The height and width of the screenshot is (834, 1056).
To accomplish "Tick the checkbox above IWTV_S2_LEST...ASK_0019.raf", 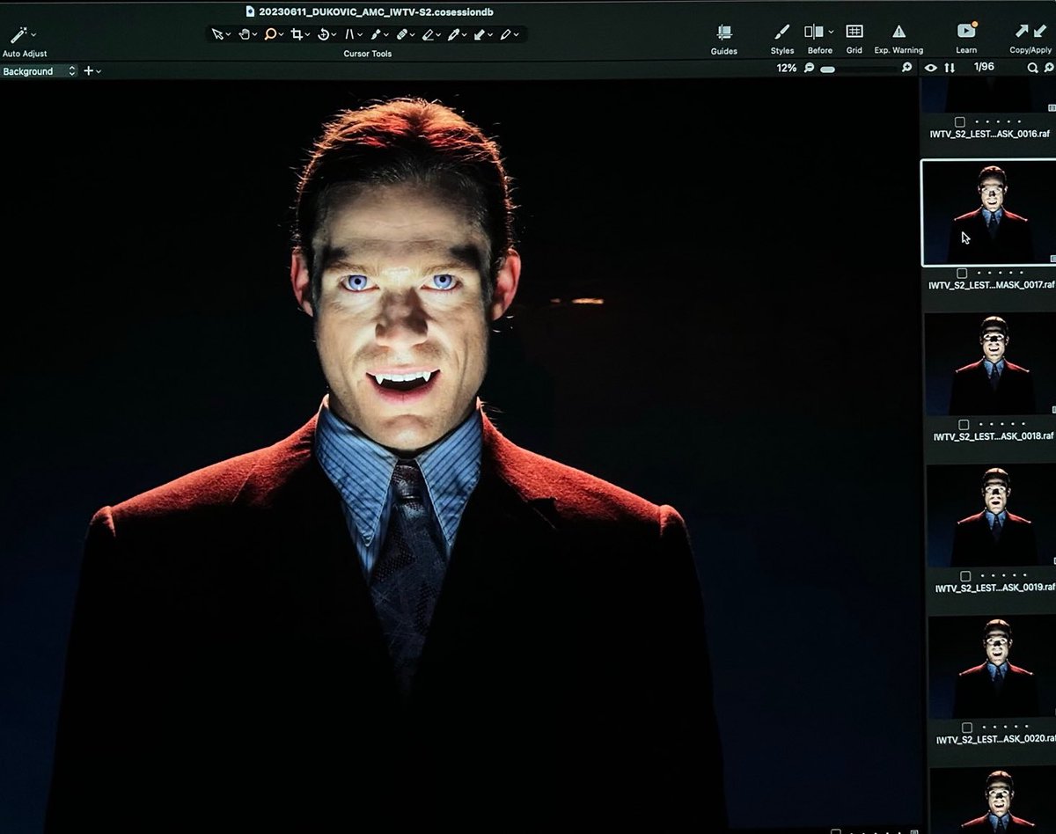I will [x=965, y=576].
